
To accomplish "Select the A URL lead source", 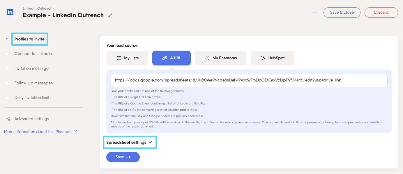I will coord(171,58).
